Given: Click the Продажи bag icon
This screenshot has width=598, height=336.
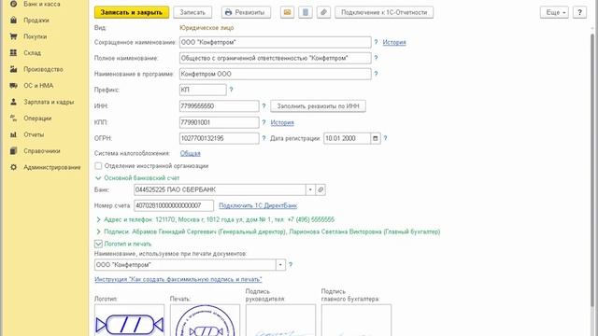Looking at the screenshot, I should coord(13,21).
